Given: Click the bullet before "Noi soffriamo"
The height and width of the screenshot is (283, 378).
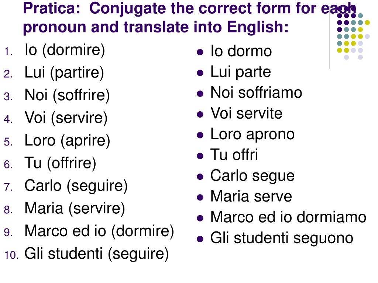Looking at the screenshot, I should pos(200,93).
